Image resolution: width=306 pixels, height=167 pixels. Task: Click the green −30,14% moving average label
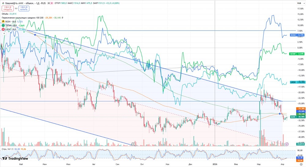point(300,114)
